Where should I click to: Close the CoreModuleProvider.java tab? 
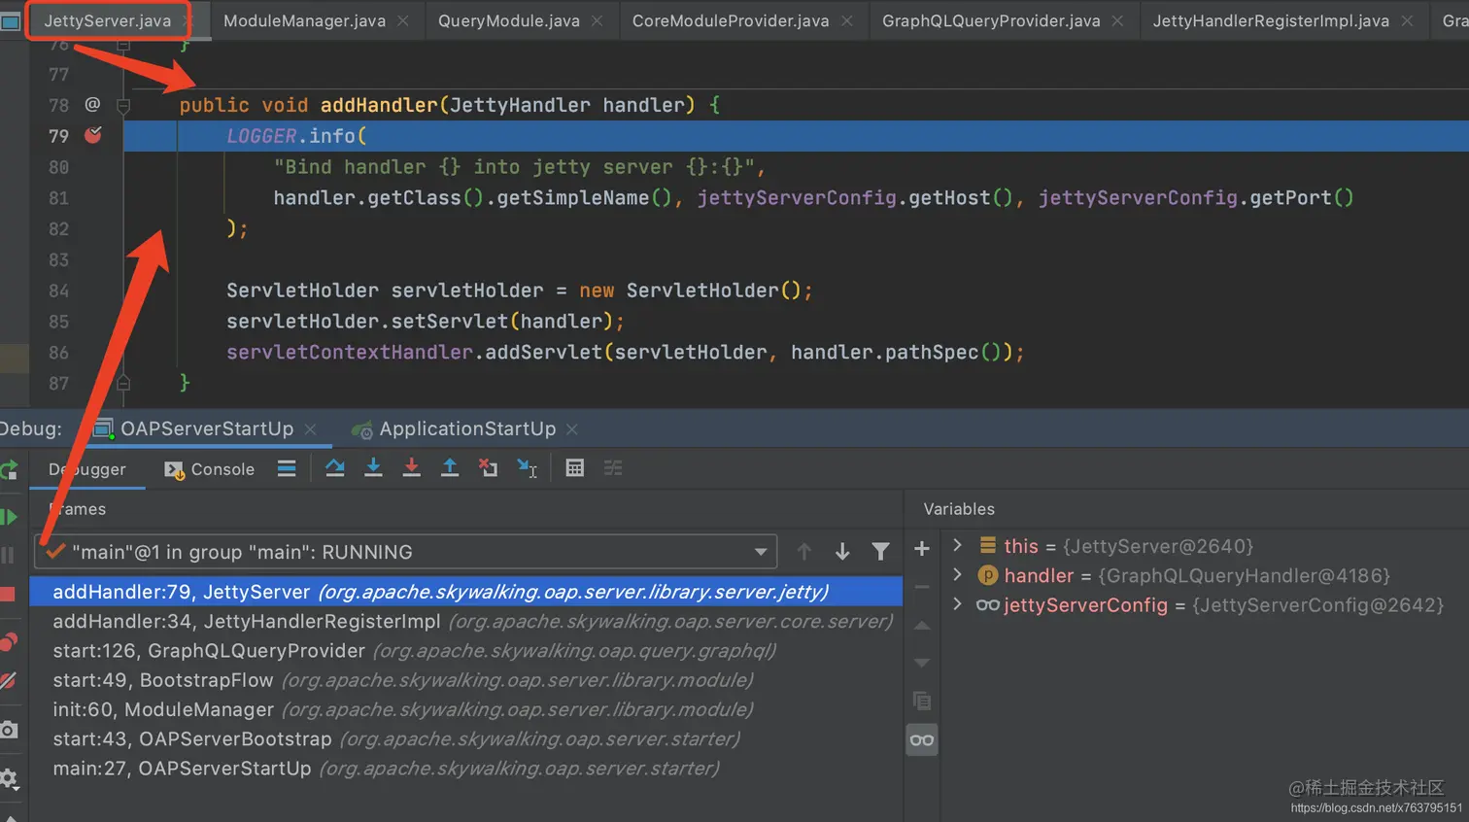pos(847,20)
